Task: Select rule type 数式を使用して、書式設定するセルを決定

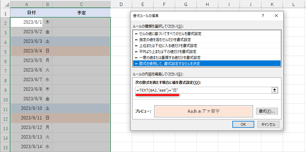Action: coord(207,63)
